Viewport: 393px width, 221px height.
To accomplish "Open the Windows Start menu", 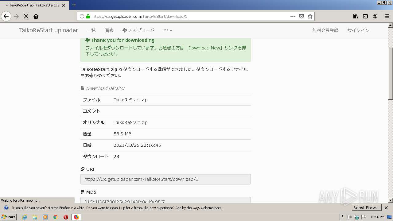I will 9,217.
